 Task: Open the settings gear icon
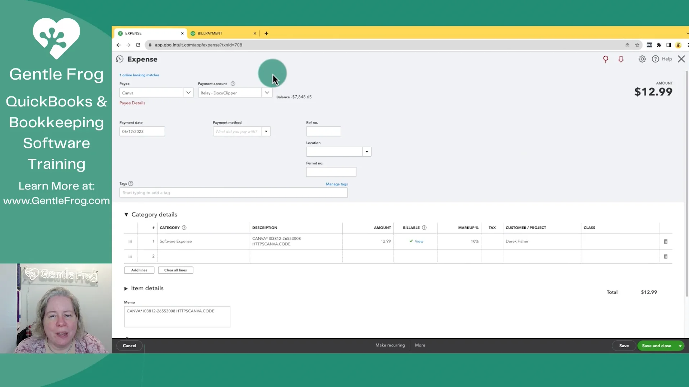(642, 59)
